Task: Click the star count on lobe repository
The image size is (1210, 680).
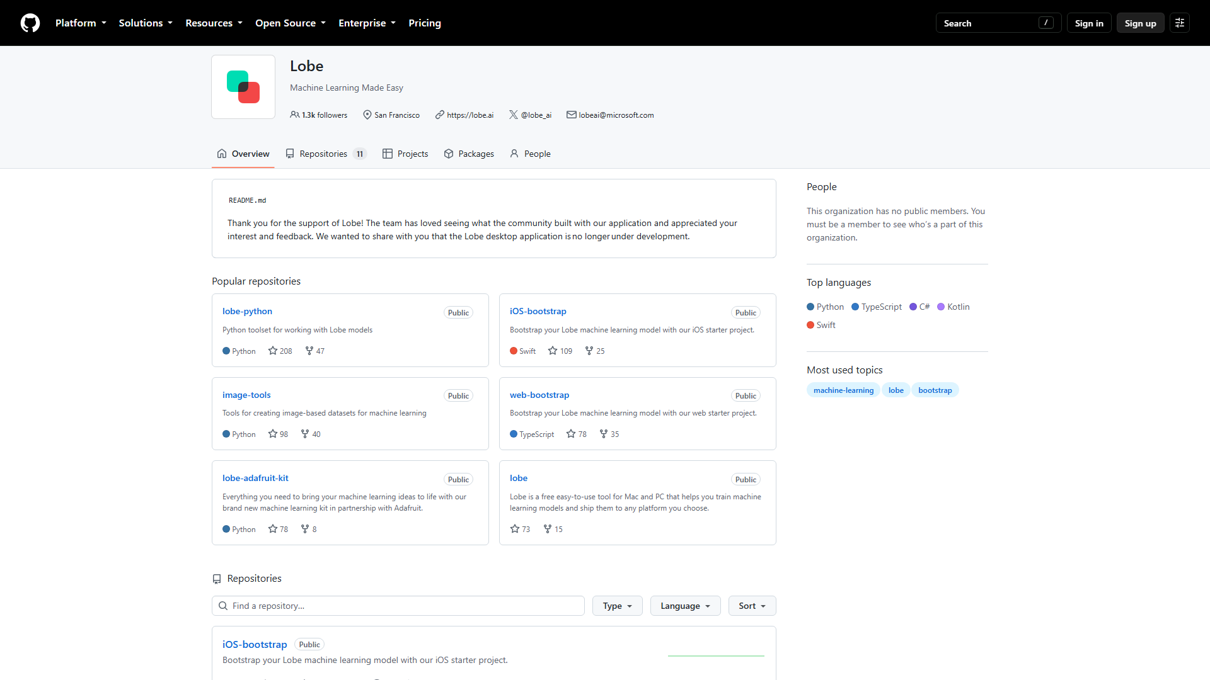Action: (x=520, y=529)
